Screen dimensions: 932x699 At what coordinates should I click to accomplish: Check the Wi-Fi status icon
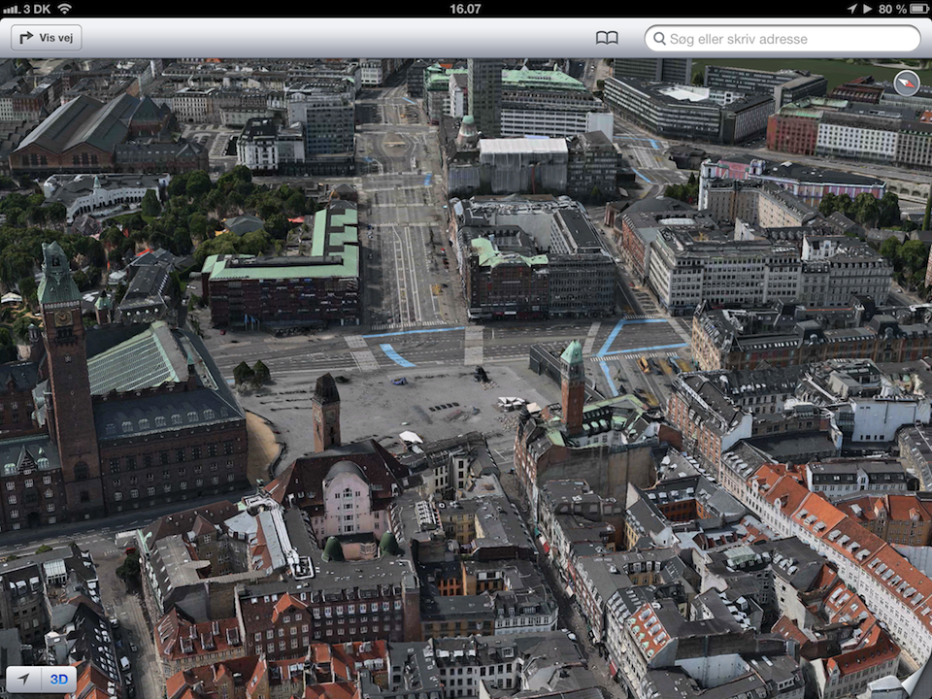tap(64, 9)
